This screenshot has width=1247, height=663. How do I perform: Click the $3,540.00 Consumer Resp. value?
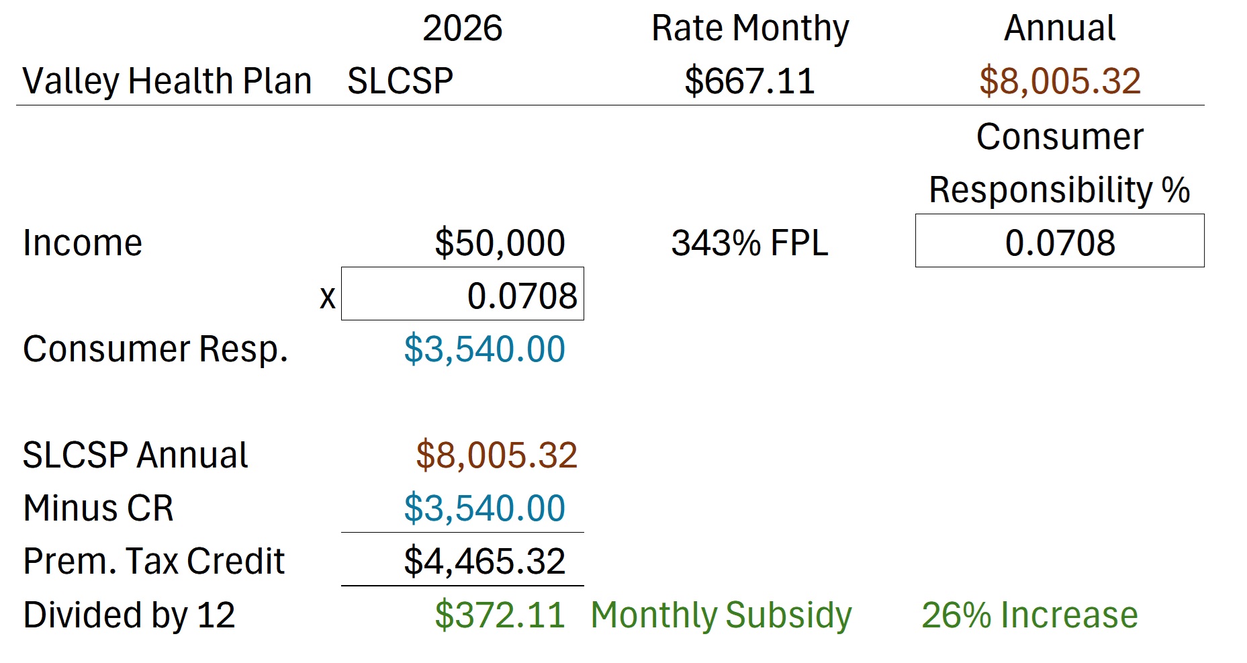coord(484,349)
